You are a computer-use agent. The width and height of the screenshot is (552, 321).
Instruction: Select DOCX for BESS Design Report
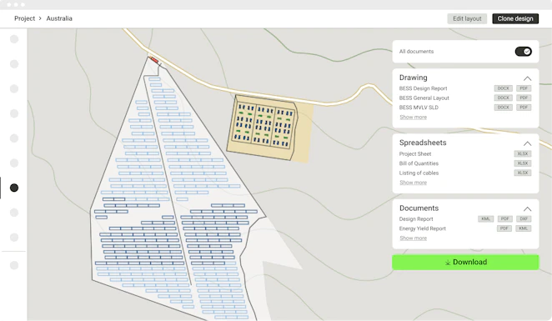503,88
